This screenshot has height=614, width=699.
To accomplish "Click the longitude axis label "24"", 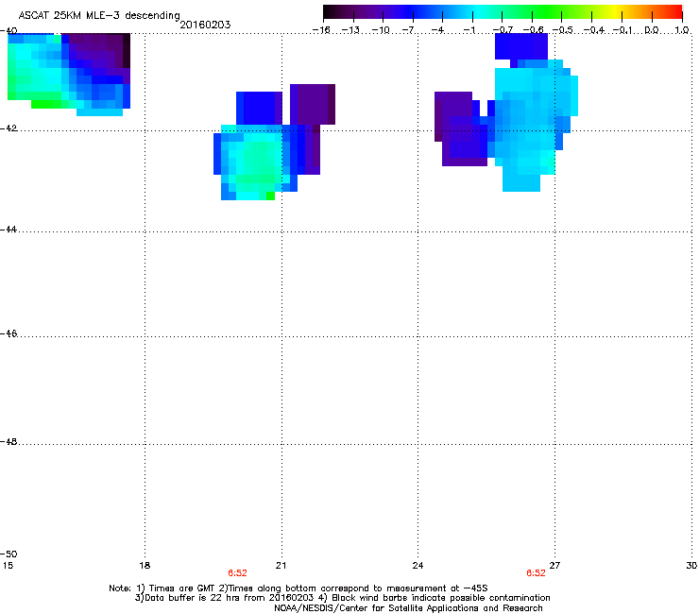I will click(418, 566).
